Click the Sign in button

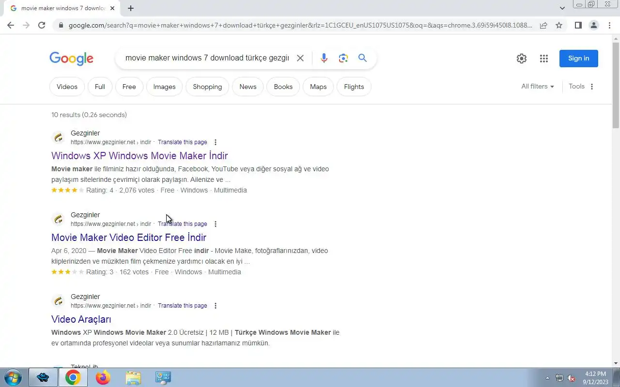[x=579, y=59]
